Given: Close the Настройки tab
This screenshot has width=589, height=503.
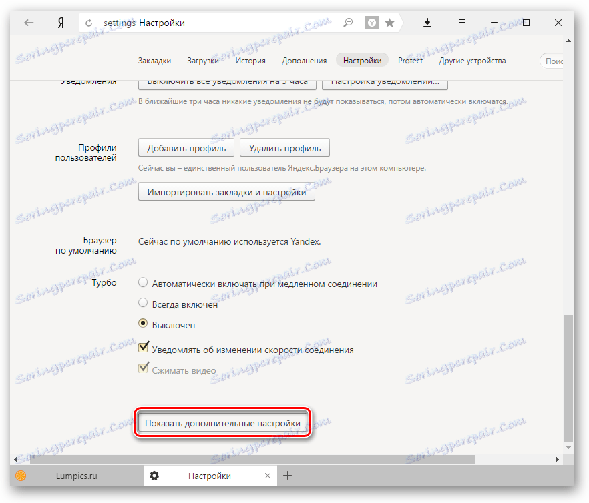Looking at the screenshot, I should click(268, 476).
